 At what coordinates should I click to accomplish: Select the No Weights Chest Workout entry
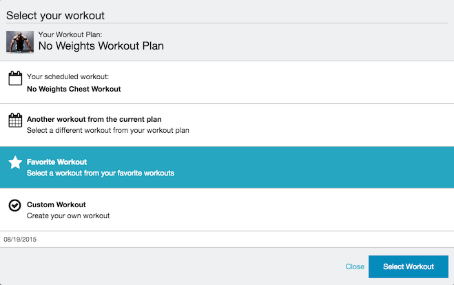(74, 89)
